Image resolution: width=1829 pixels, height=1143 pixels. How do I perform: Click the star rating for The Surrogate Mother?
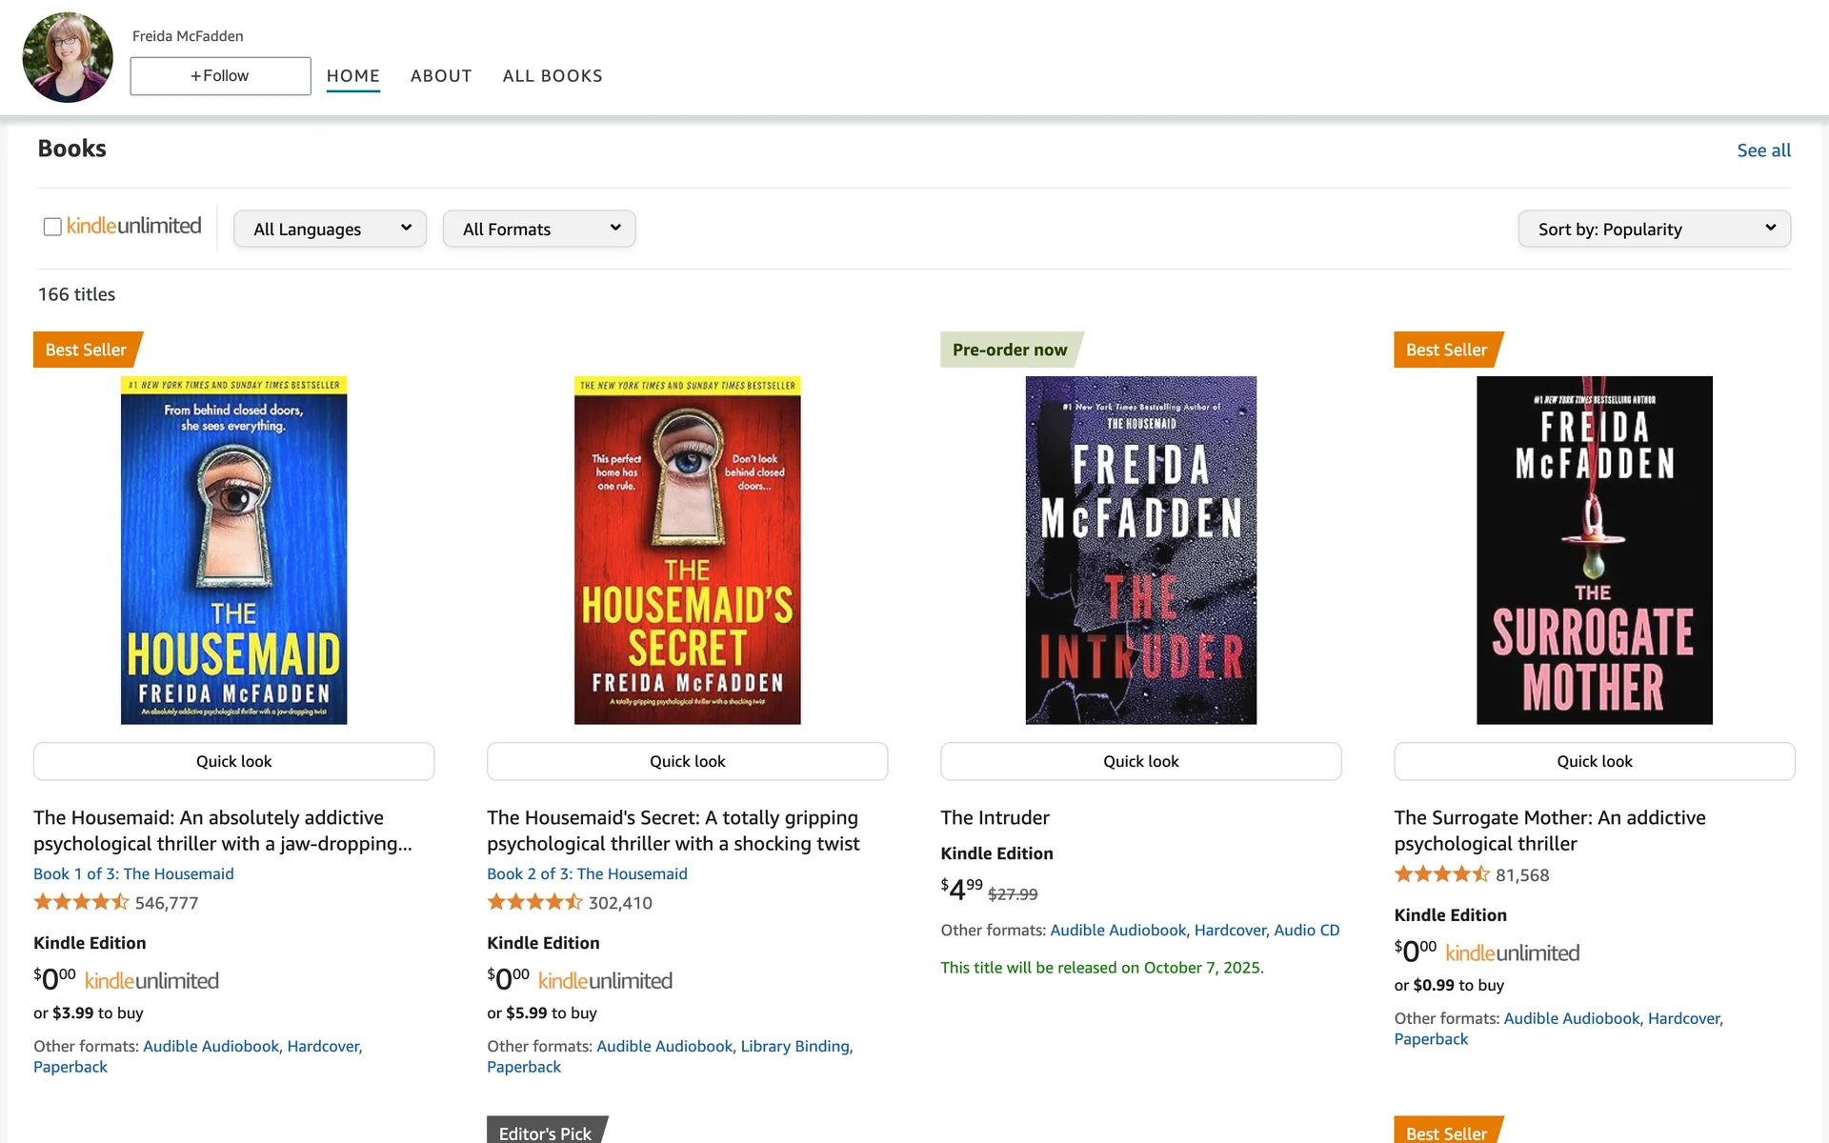[x=1441, y=874]
